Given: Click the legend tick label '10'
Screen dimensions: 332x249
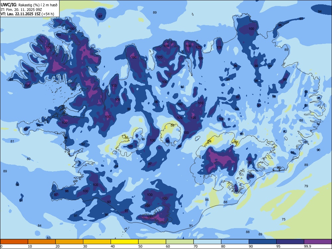Looking at the screenshot, I should 30,246.
